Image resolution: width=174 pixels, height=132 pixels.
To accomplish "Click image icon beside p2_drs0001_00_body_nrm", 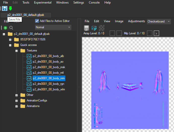I will pyautogui.click(x=29, y=78).
